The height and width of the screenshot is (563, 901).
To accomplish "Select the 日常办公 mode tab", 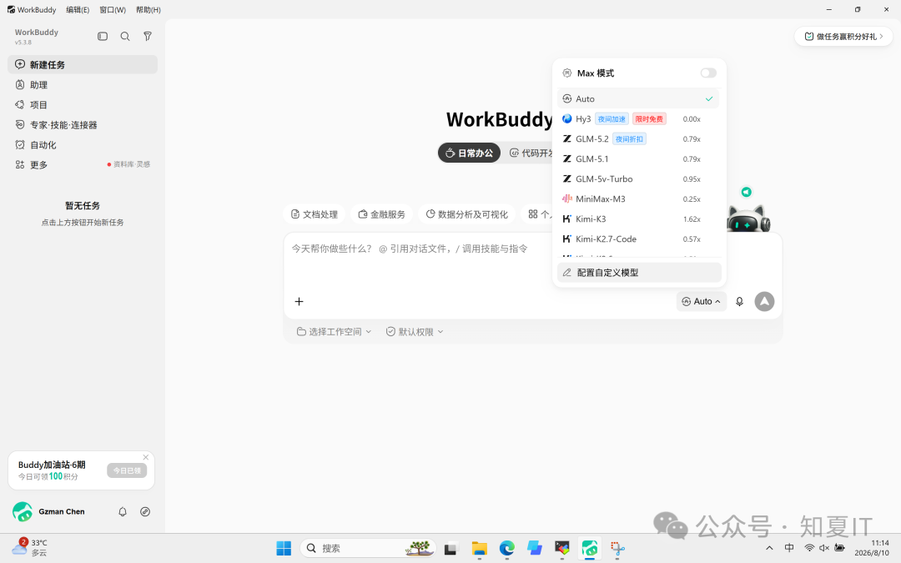I will pos(469,153).
